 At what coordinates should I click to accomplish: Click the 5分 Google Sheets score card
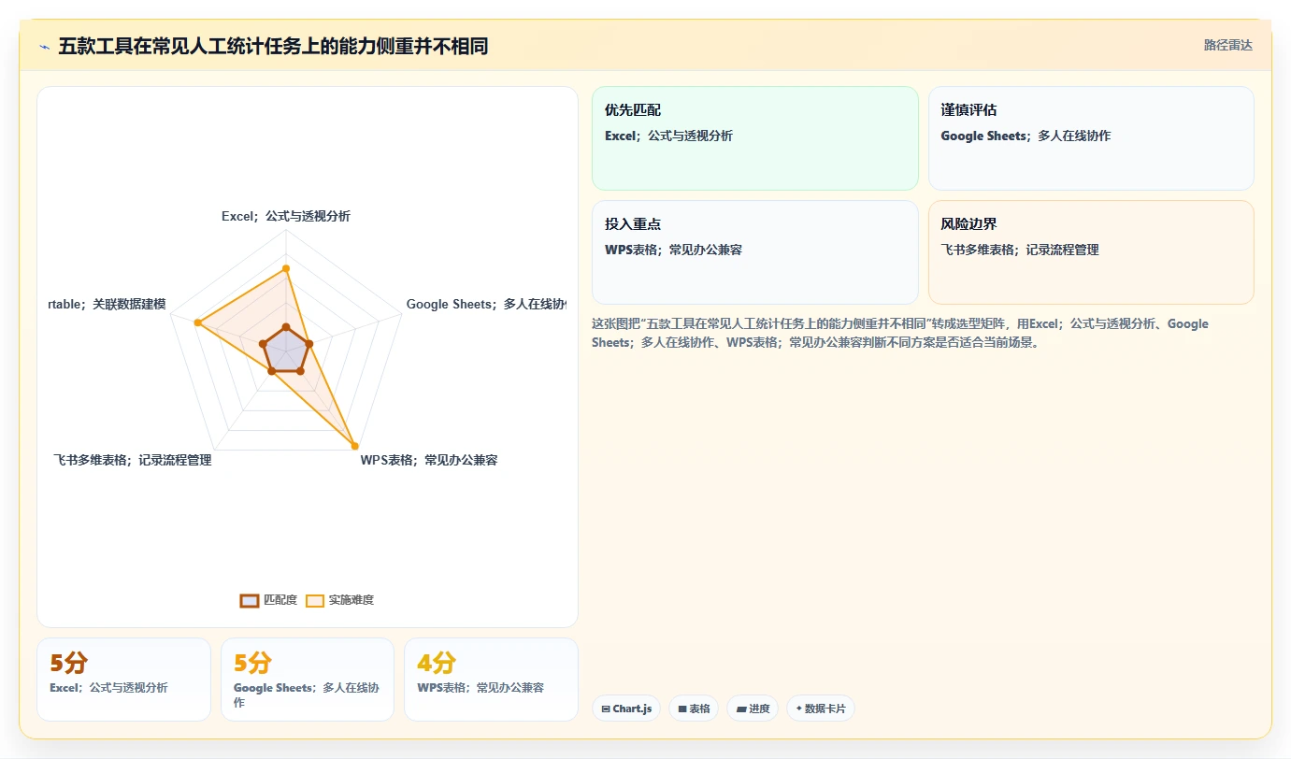point(308,680)
